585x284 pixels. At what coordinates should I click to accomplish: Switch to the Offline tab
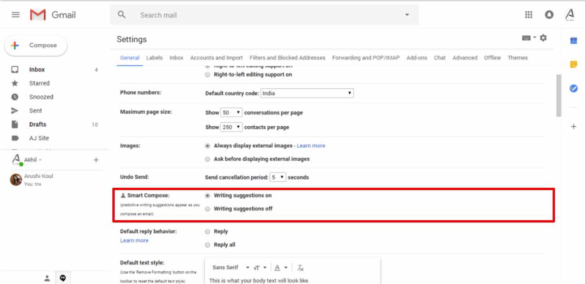pyautogui.click(x=493, y=58)
